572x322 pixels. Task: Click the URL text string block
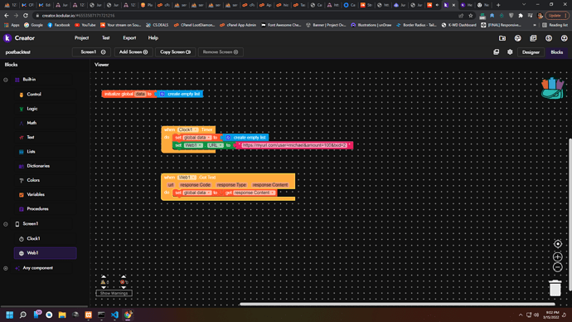coord(294,145)
